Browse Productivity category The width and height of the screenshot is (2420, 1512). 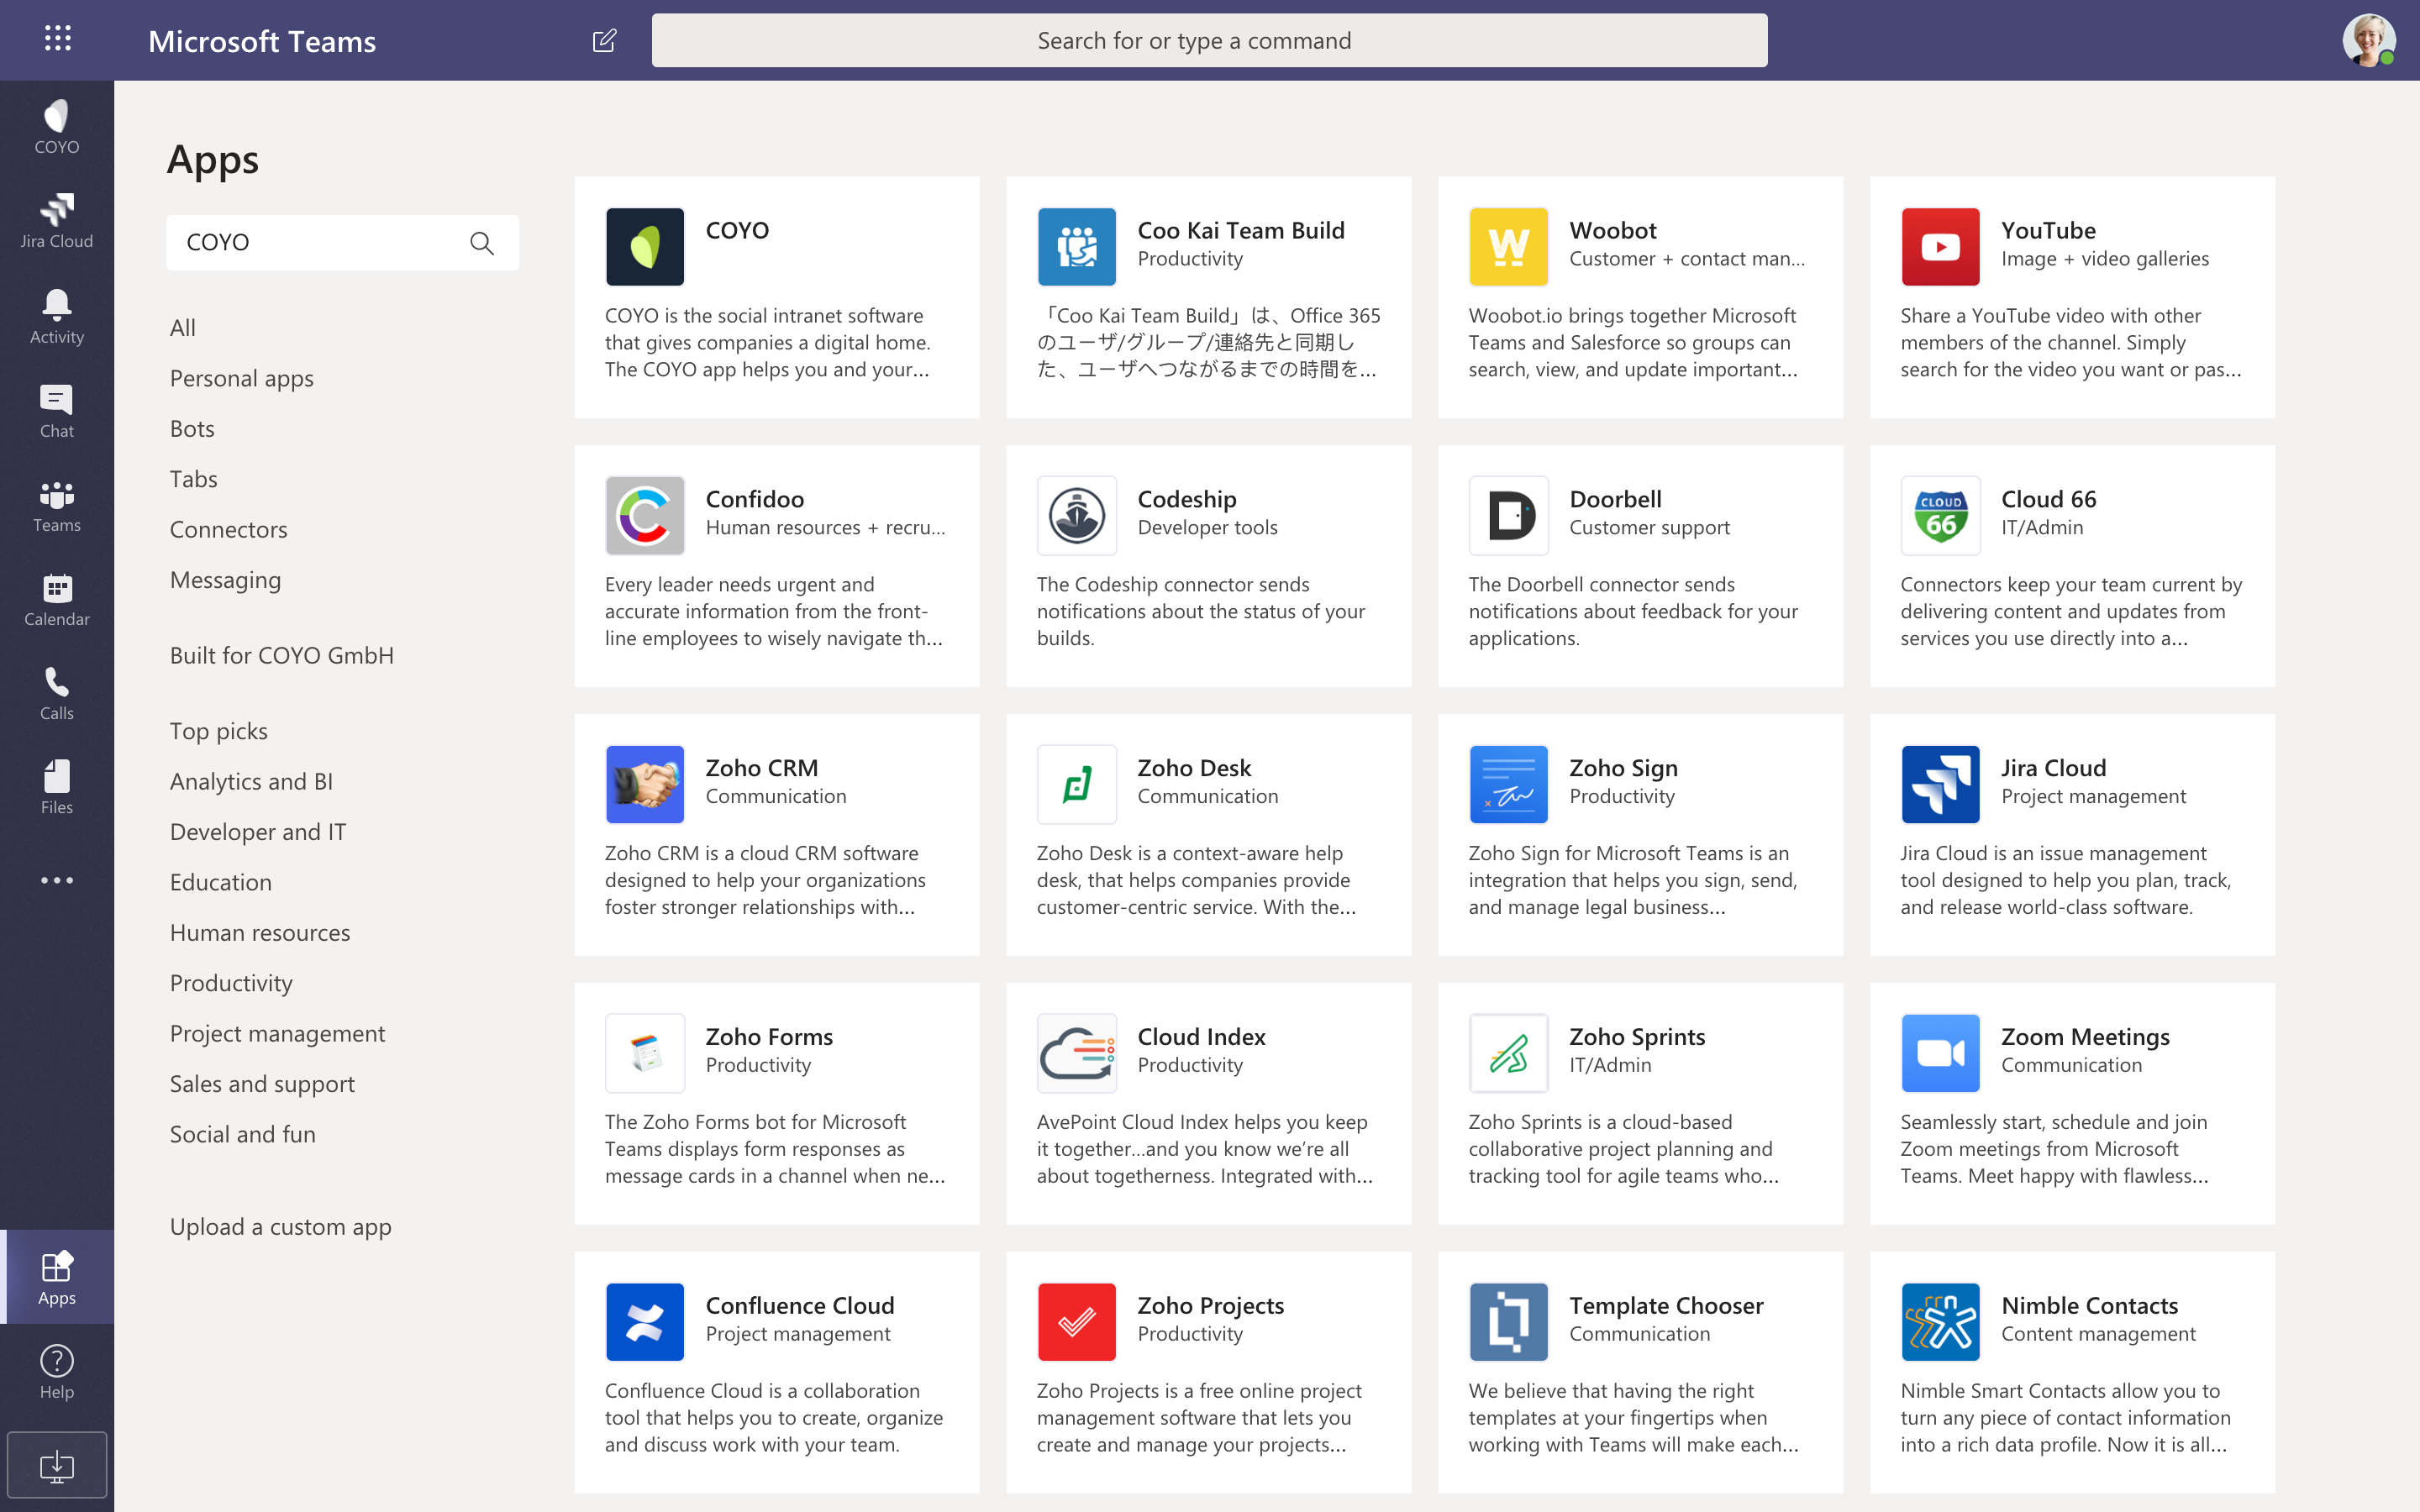(232, 984)
